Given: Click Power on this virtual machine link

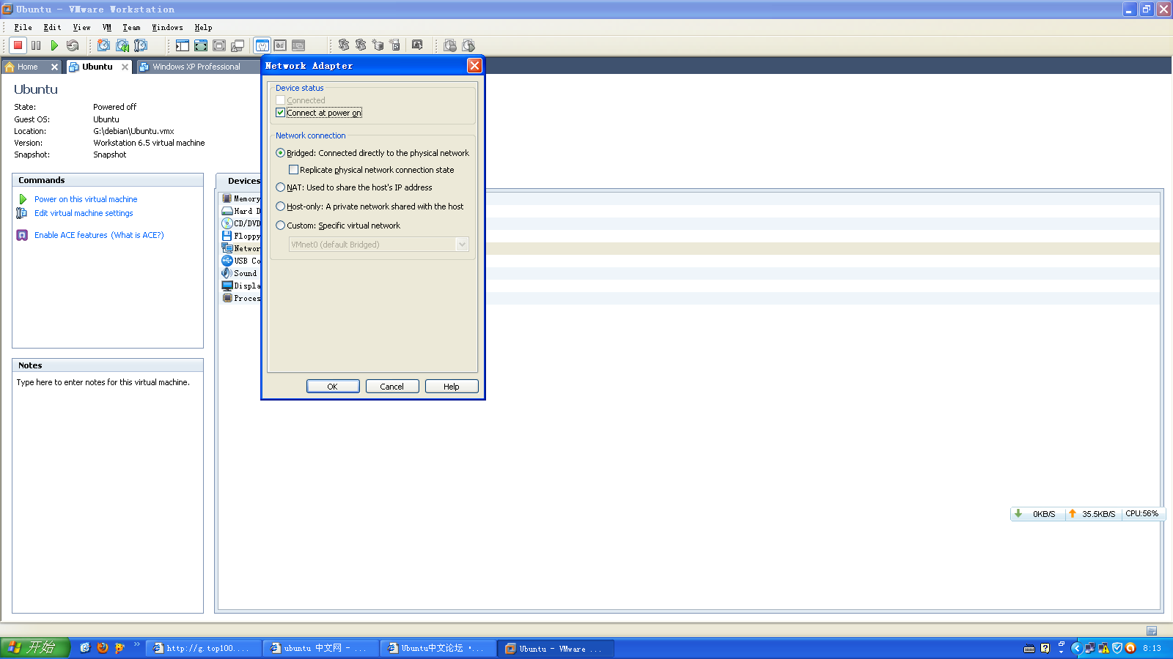Looking at the screenshot, I should tap(86, 199).
